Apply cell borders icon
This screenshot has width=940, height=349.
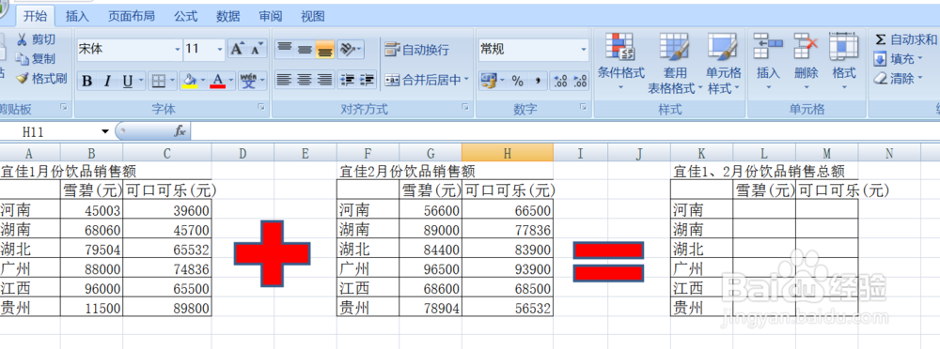159,81
